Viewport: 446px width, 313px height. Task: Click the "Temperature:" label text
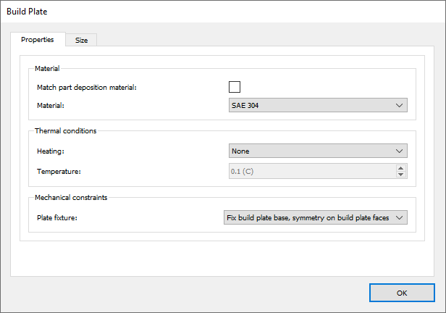[59, 171]
